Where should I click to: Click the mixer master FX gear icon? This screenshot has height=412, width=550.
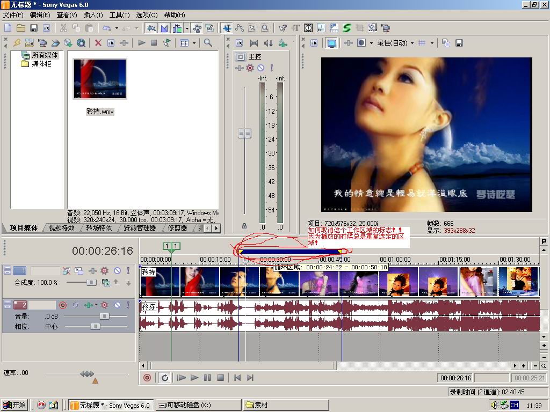tap(250, 68)
